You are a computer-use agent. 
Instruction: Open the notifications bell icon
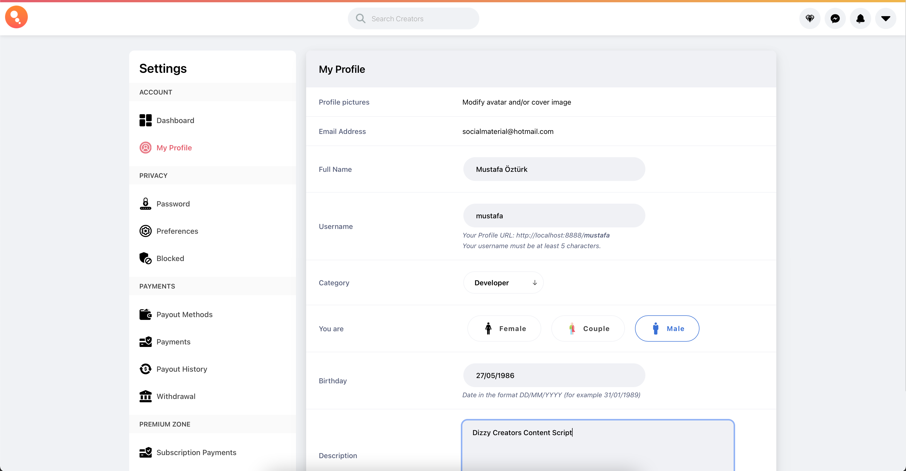pyautogui.click(x=860, y=18)
